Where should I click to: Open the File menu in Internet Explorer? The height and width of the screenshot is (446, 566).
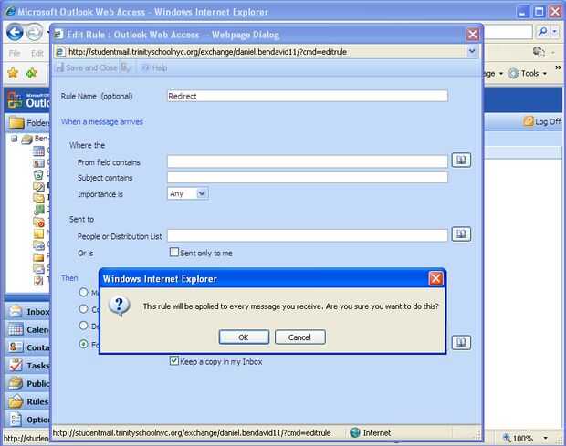[15, 54]
